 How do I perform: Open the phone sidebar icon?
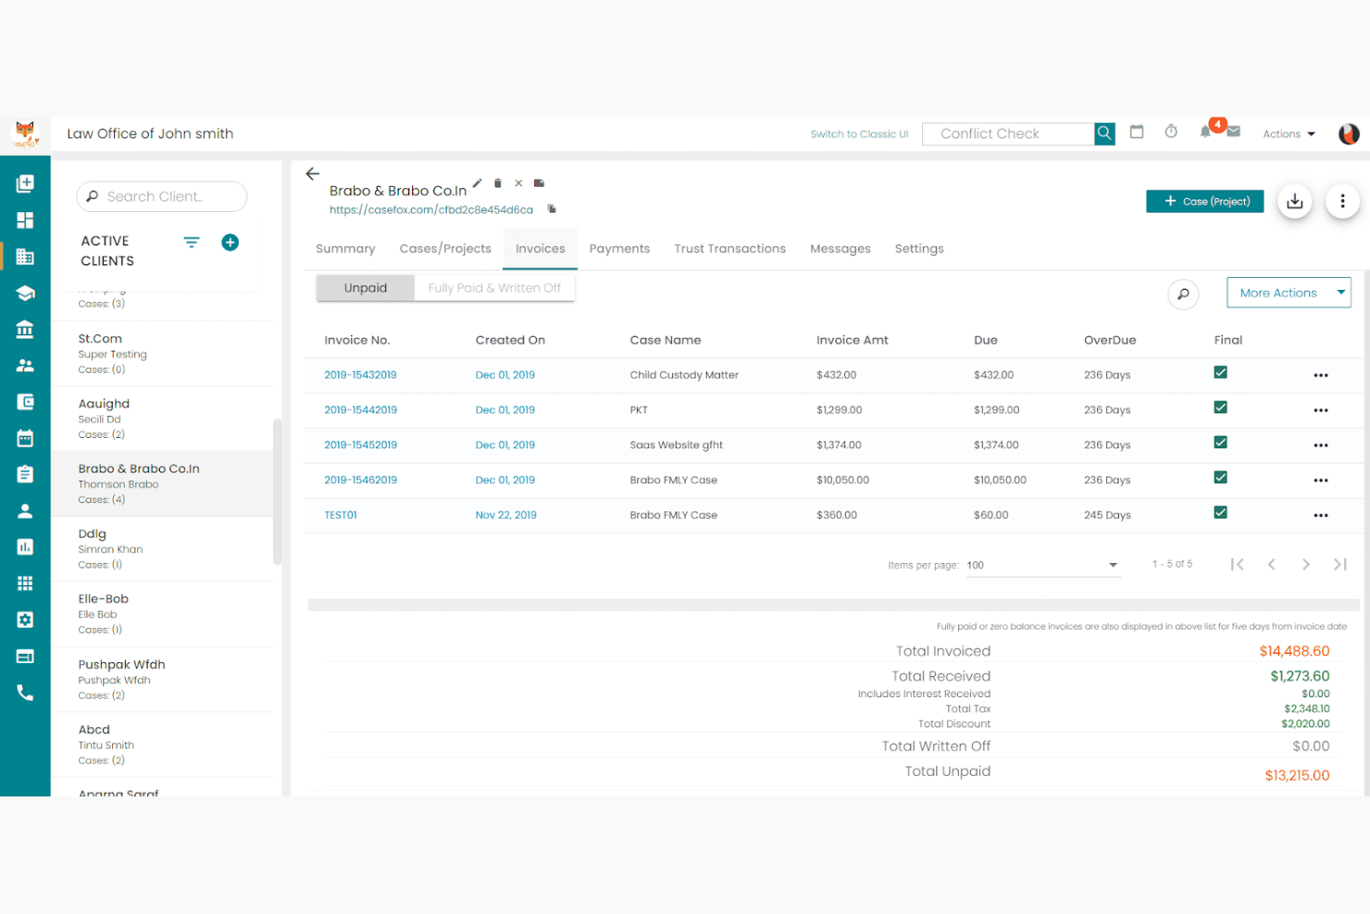(25, 693)
